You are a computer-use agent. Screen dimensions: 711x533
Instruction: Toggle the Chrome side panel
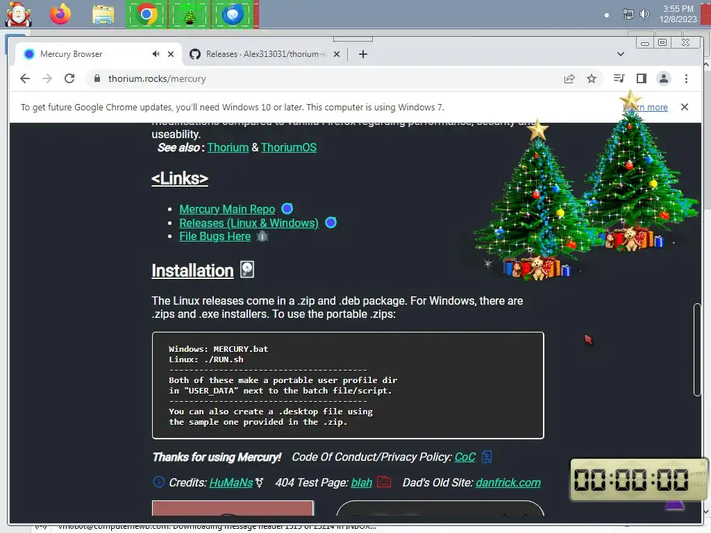(x=641, y=78)
